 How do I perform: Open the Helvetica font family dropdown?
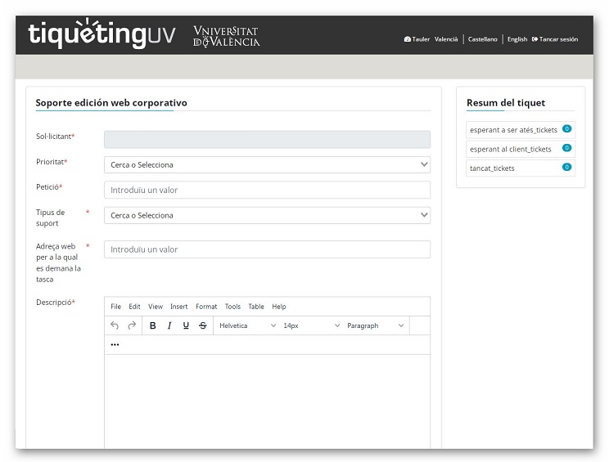pos(247,325)
